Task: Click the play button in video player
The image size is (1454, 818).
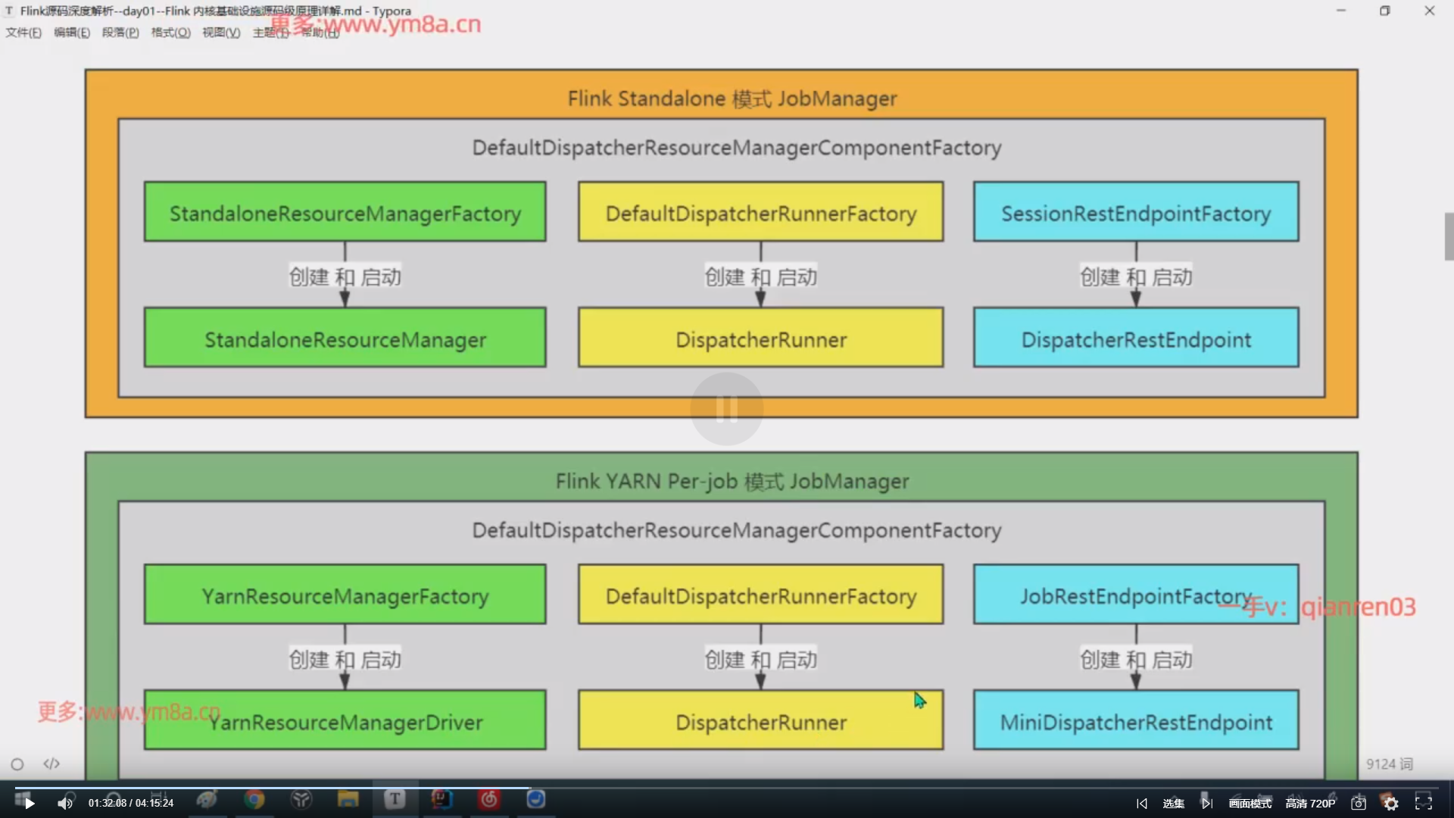Action: pyautogui.click(x=30, y=804)
